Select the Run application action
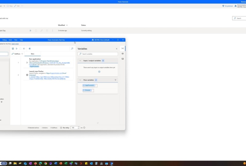This screenshot has height=166, width=246. [x=48, y=63]
